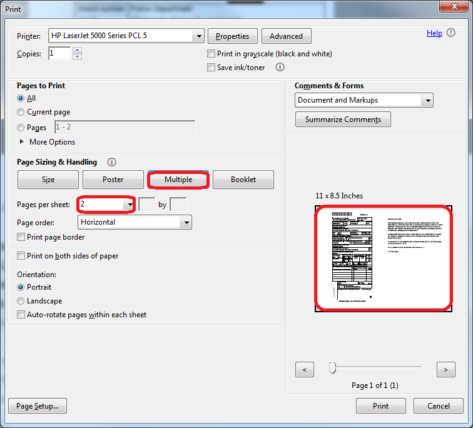473x428 pixels.
Task: Click the Summarize Comments button
Action: [343, 120]
